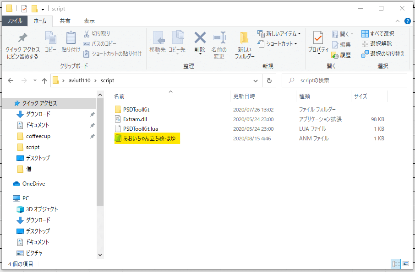Click the Refresh button in address bar
The width and height of the screenshot is (415, 272).
[269, 80]
